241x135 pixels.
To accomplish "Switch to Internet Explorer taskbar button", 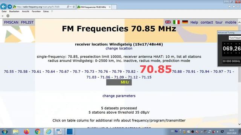I will [49, 132].
